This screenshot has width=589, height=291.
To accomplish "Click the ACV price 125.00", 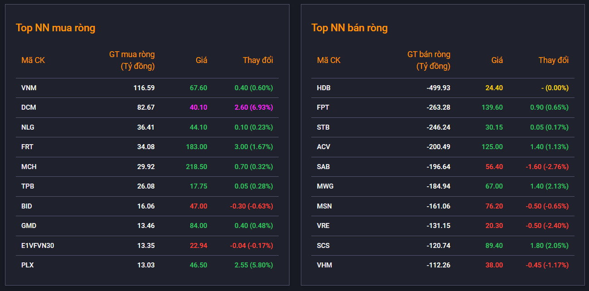I will pos(492,147).
